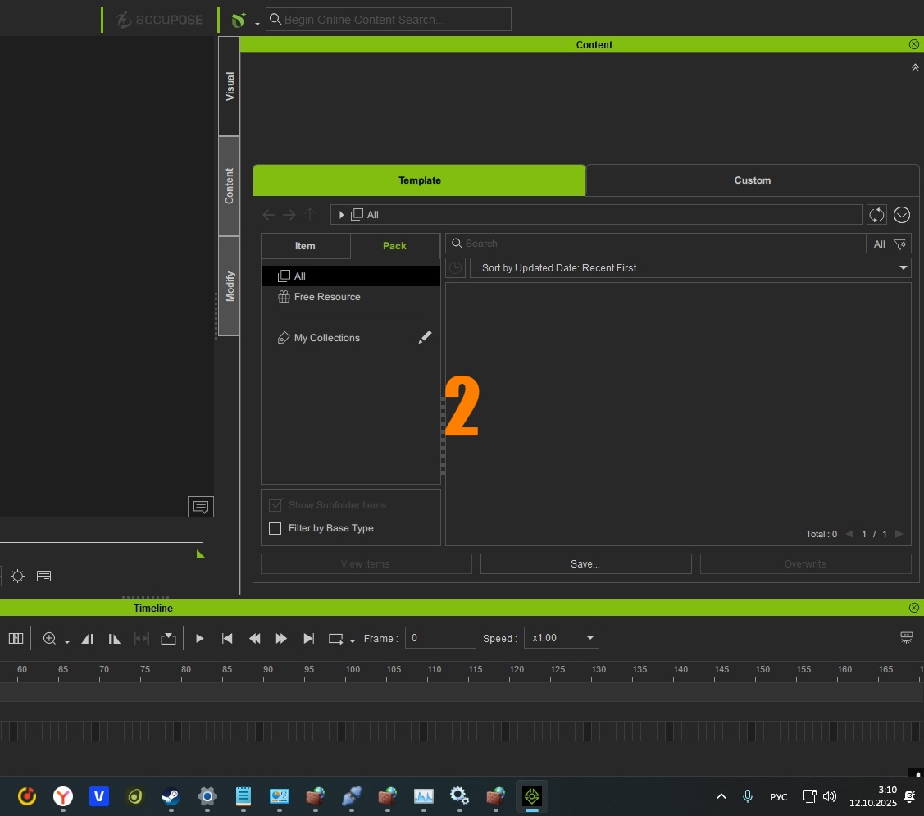
Task: Open the speech bubble icon in the viewport
Action: (201, 507)
